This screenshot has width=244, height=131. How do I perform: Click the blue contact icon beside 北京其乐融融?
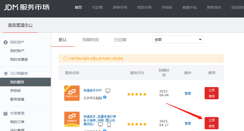105,97
